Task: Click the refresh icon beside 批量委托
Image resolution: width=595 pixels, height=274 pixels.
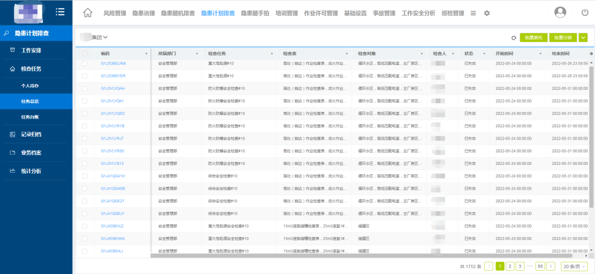Action: coord(513,37)
